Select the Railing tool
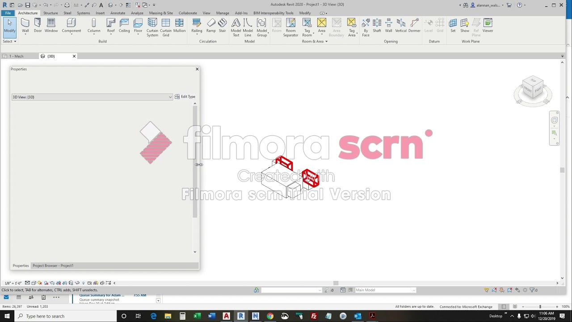This screenshot has height=322, width=572. coord(197,26)
